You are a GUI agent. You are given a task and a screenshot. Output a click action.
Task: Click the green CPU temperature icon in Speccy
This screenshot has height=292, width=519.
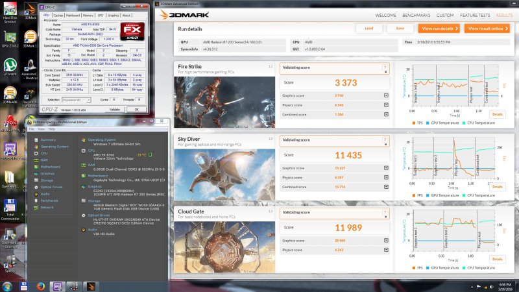[x=151, y=154]
